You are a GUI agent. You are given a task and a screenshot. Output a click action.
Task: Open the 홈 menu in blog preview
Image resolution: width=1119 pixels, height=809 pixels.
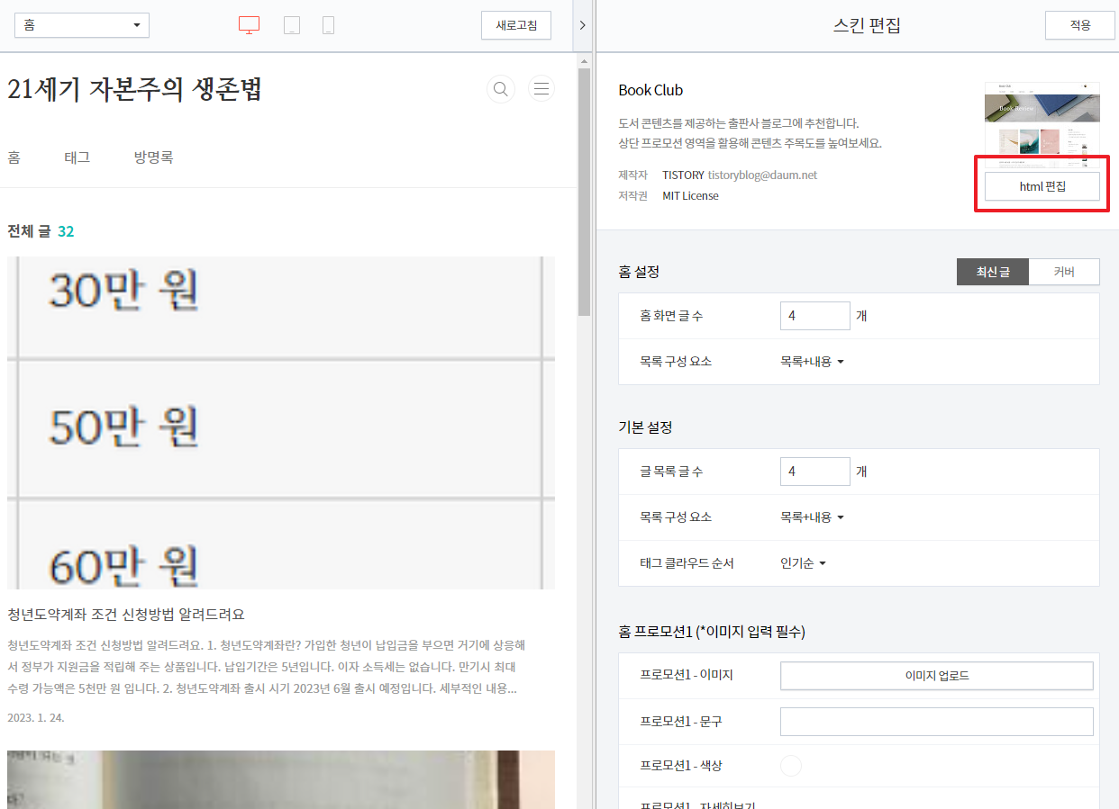[14, 157]
